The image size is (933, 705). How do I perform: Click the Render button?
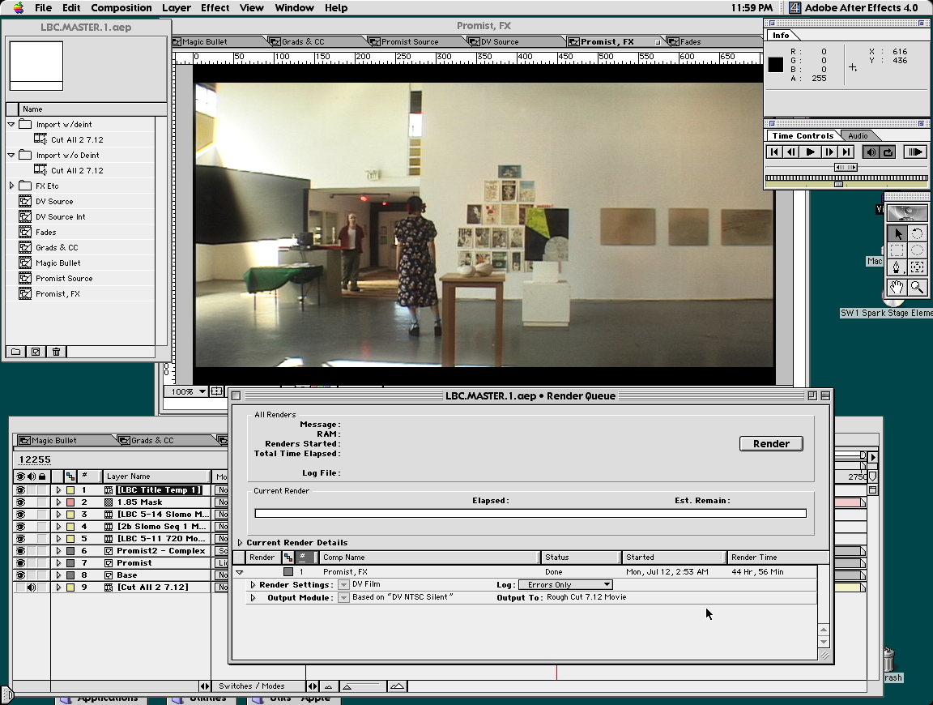tap(771, 443)
